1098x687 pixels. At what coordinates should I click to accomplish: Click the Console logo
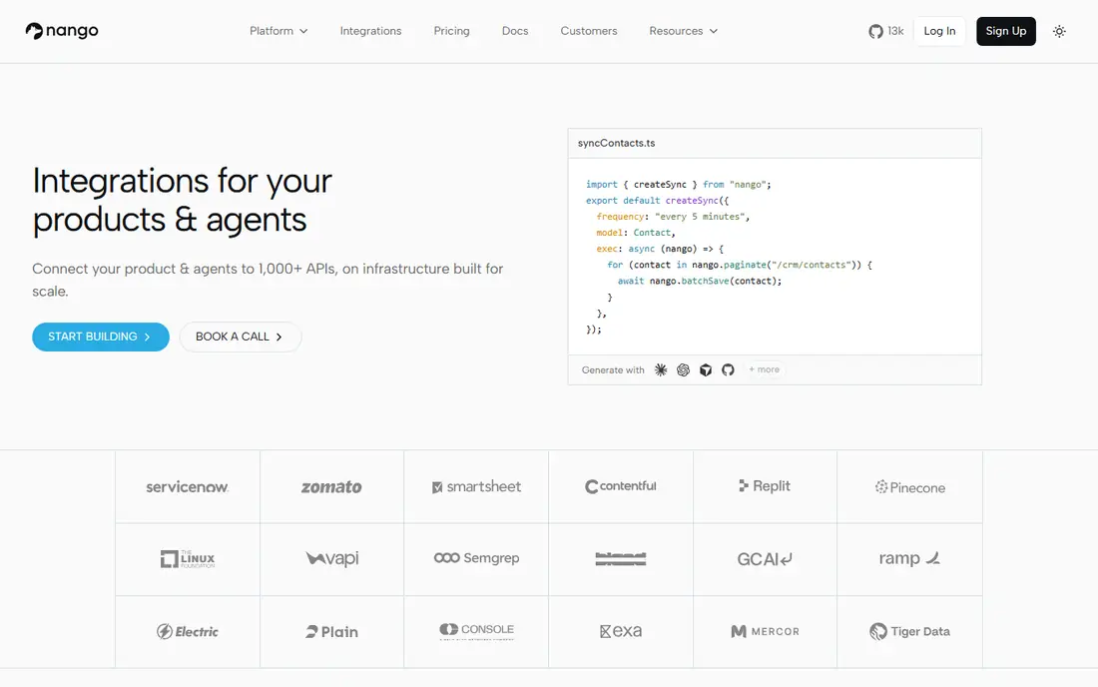tap(476, 631)
